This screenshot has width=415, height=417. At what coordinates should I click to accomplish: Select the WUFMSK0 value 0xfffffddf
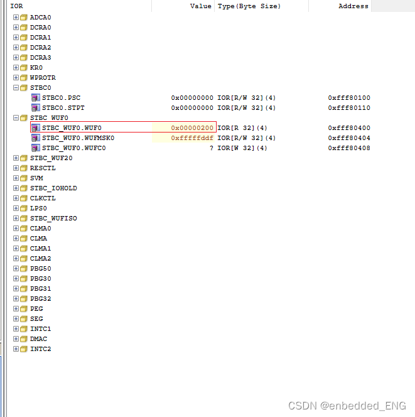(x=192, y=138)
